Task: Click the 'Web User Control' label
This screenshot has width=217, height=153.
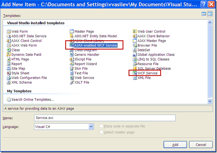Action: pyautogui.click(x=151, y=31)
